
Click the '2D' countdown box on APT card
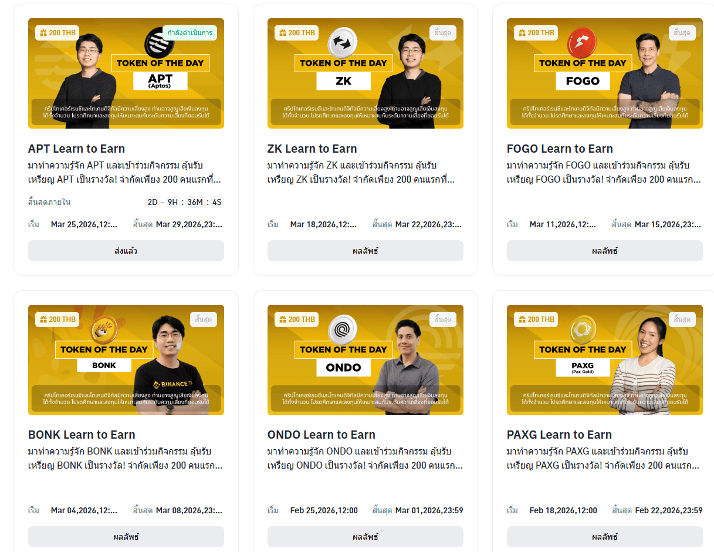(x=153, y=202)
